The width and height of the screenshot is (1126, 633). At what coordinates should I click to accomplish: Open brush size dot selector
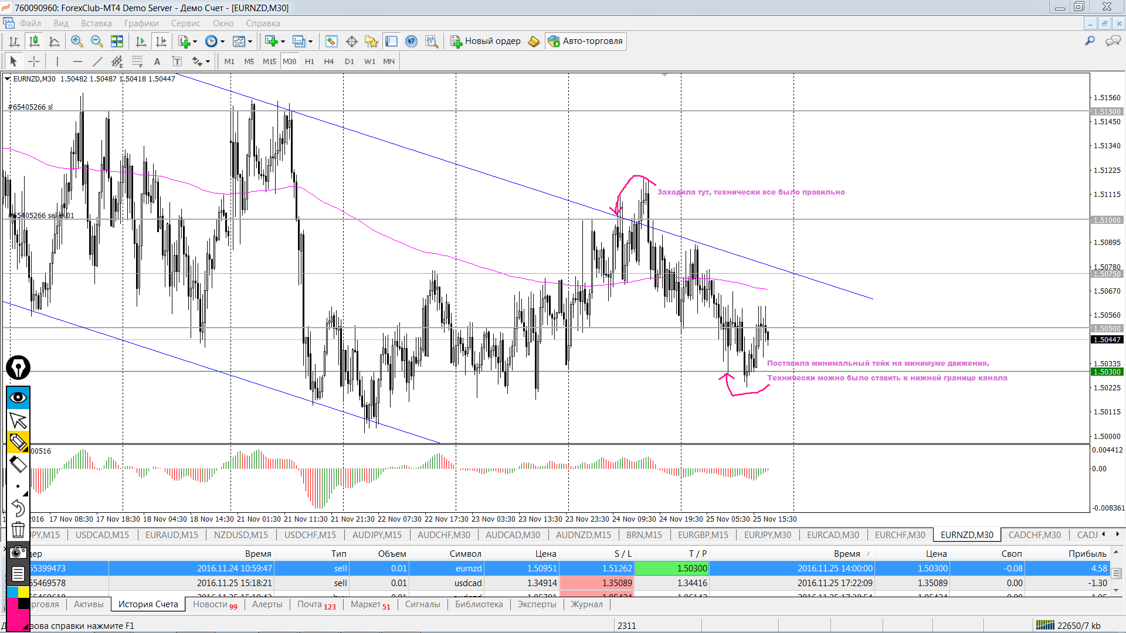[18, 486]
